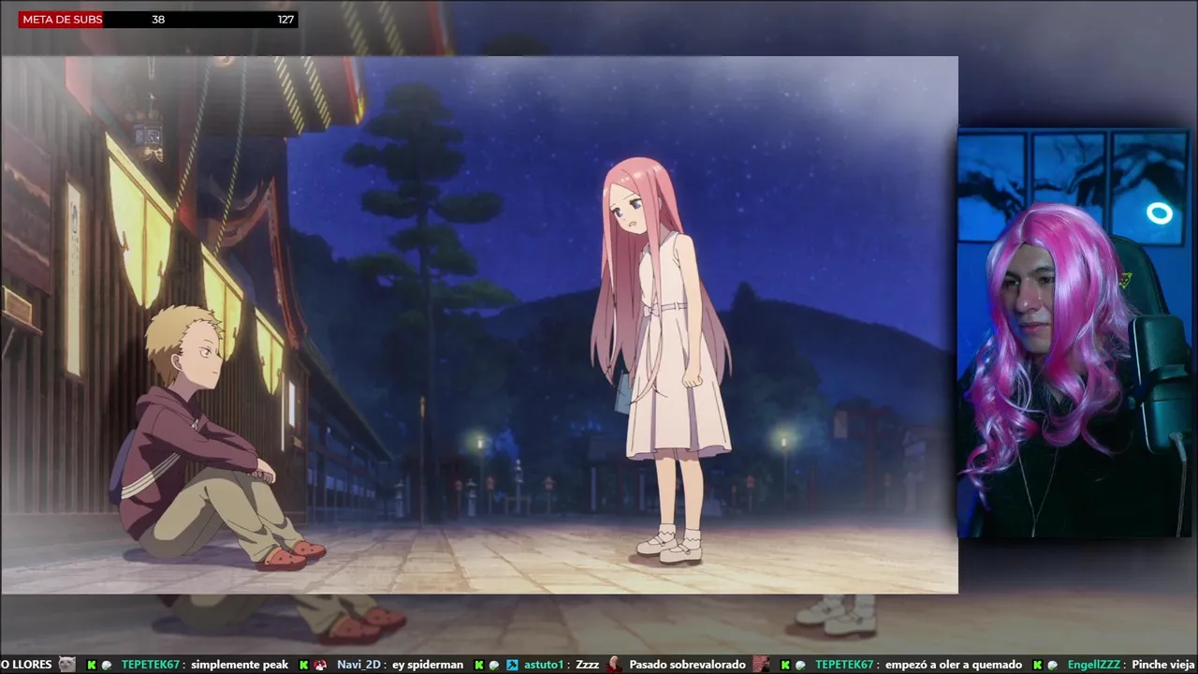
Task: Open EngellZZZ username in chat ticker
Action: [1094, 665]
